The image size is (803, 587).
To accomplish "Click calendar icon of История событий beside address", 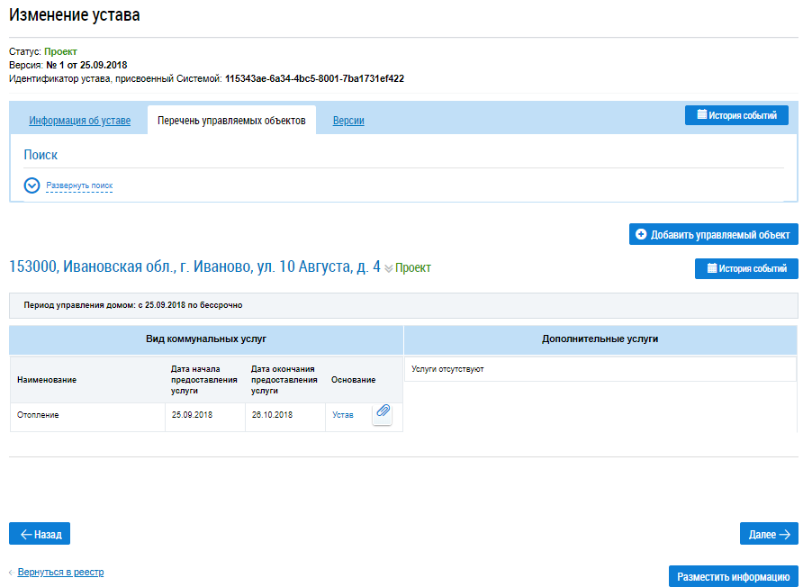I will click(x=710, y=268).
